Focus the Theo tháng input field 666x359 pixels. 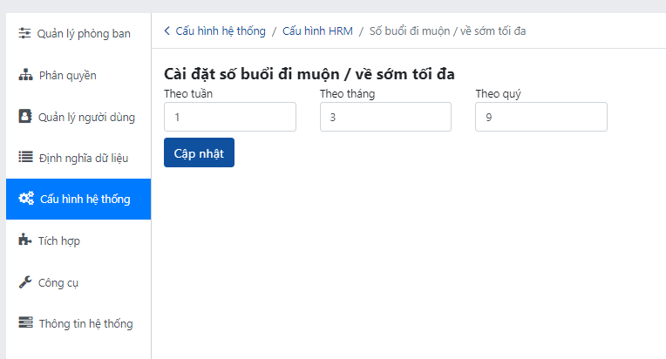point(385,117)
